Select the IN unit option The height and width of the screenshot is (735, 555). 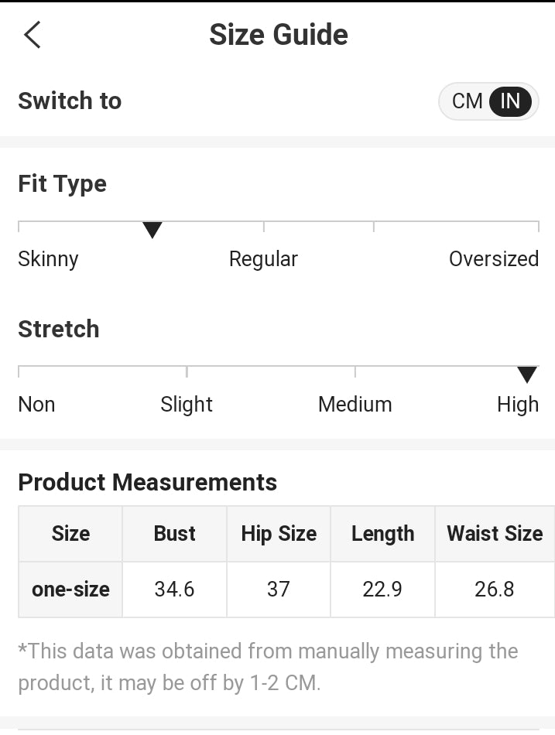tap(510, 101)
